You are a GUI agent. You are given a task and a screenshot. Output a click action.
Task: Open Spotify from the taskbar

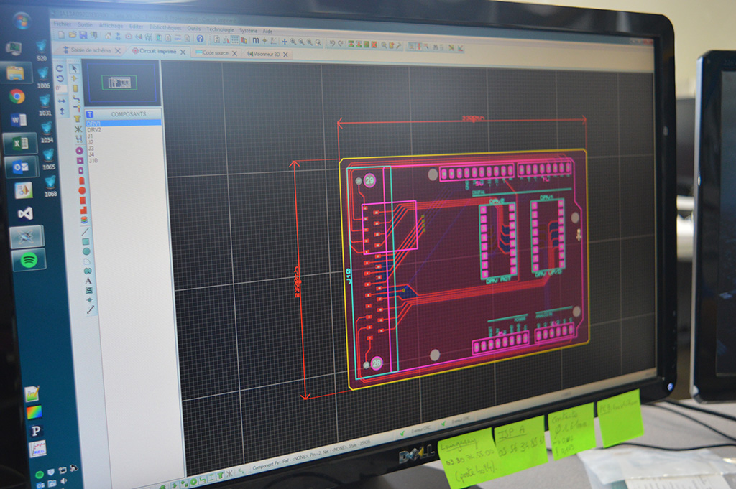[29, 260]
